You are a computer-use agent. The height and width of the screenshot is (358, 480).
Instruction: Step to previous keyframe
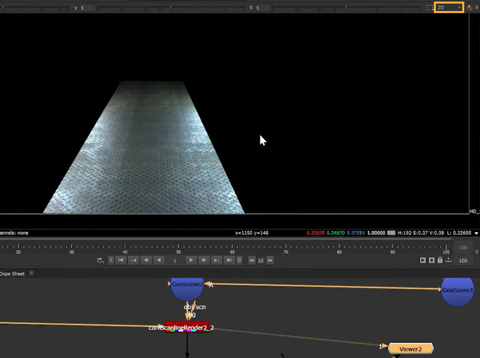[x=134, y=260]
